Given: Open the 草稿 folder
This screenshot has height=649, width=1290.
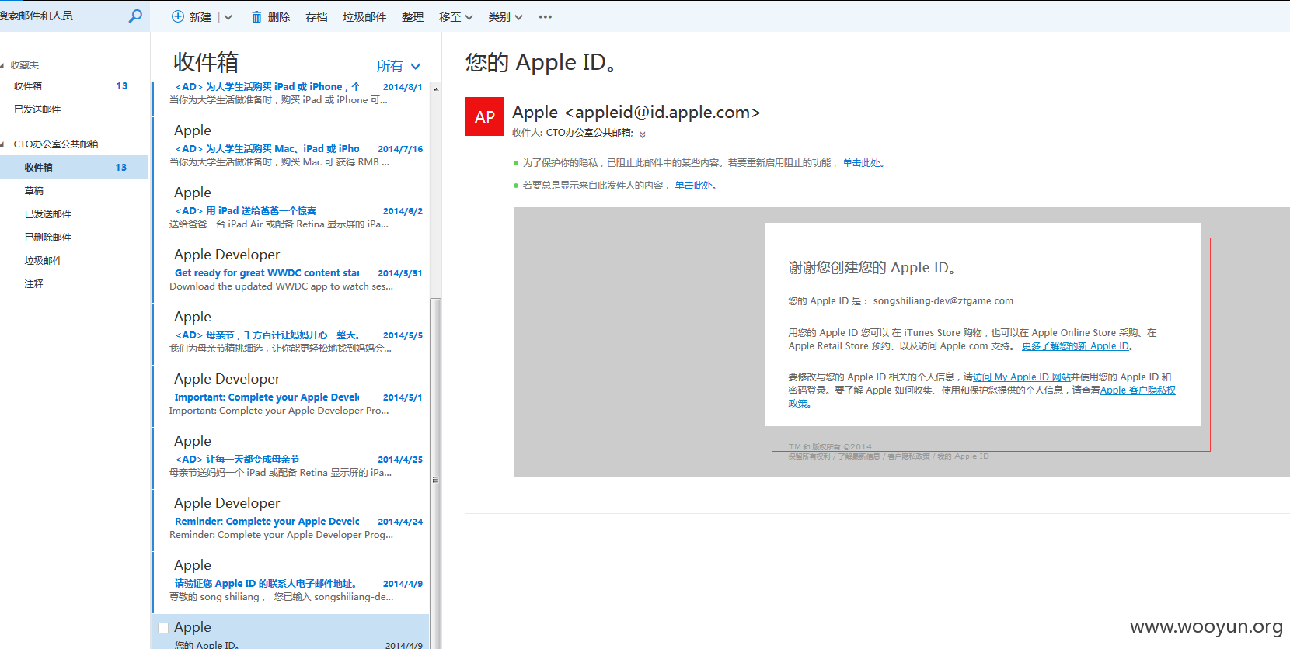Looking at the screenshot, I should pos(34,191).
